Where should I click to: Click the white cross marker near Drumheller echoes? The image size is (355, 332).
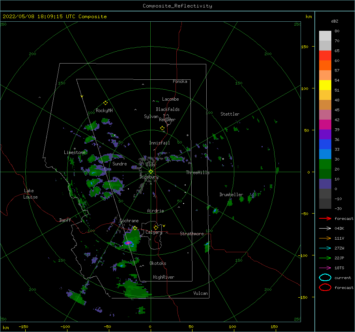pyautogui.click(x=223, y=159)
